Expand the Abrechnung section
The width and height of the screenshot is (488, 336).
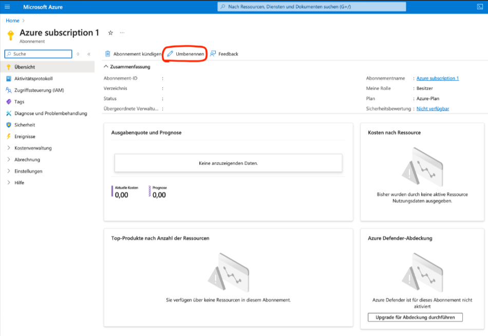9,160
